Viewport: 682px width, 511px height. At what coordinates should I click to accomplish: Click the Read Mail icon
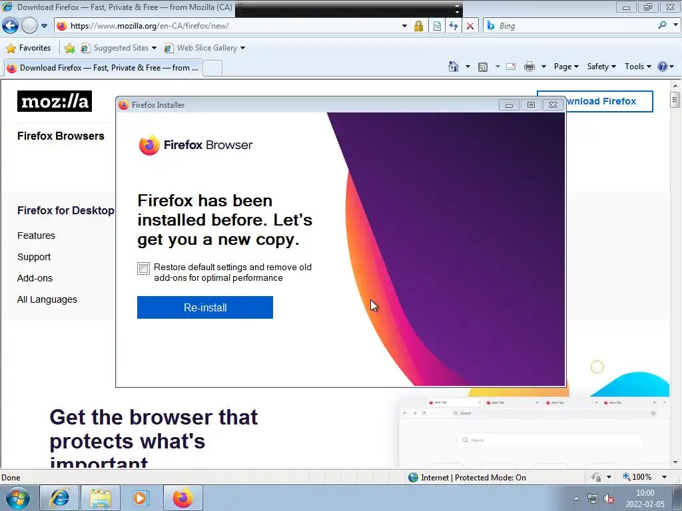coord(511,67)
